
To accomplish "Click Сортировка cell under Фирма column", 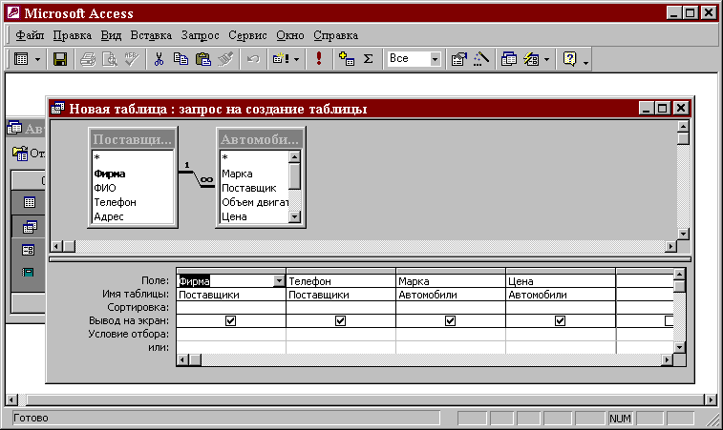I will (x=231, y=308).
